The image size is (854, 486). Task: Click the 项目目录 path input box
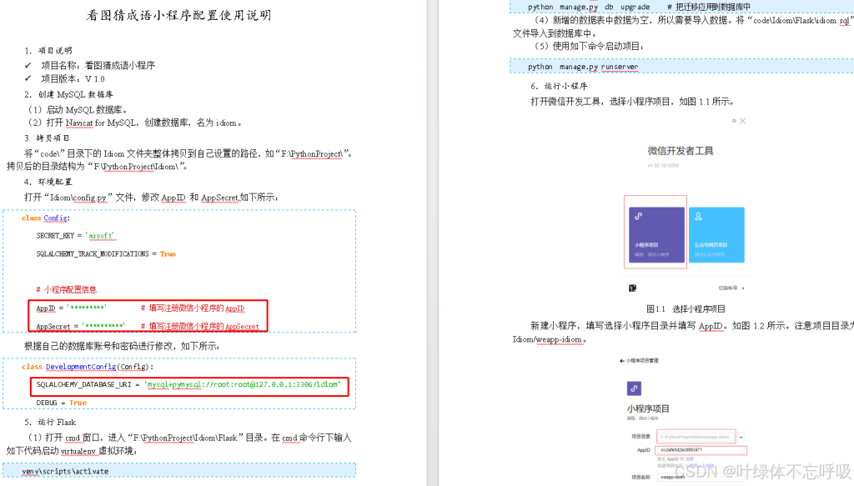point(696,436)
